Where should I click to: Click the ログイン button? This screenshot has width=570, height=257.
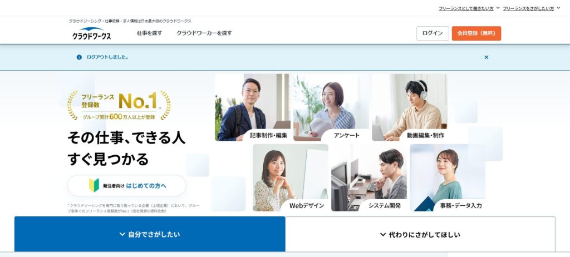(x=433, y=33)
